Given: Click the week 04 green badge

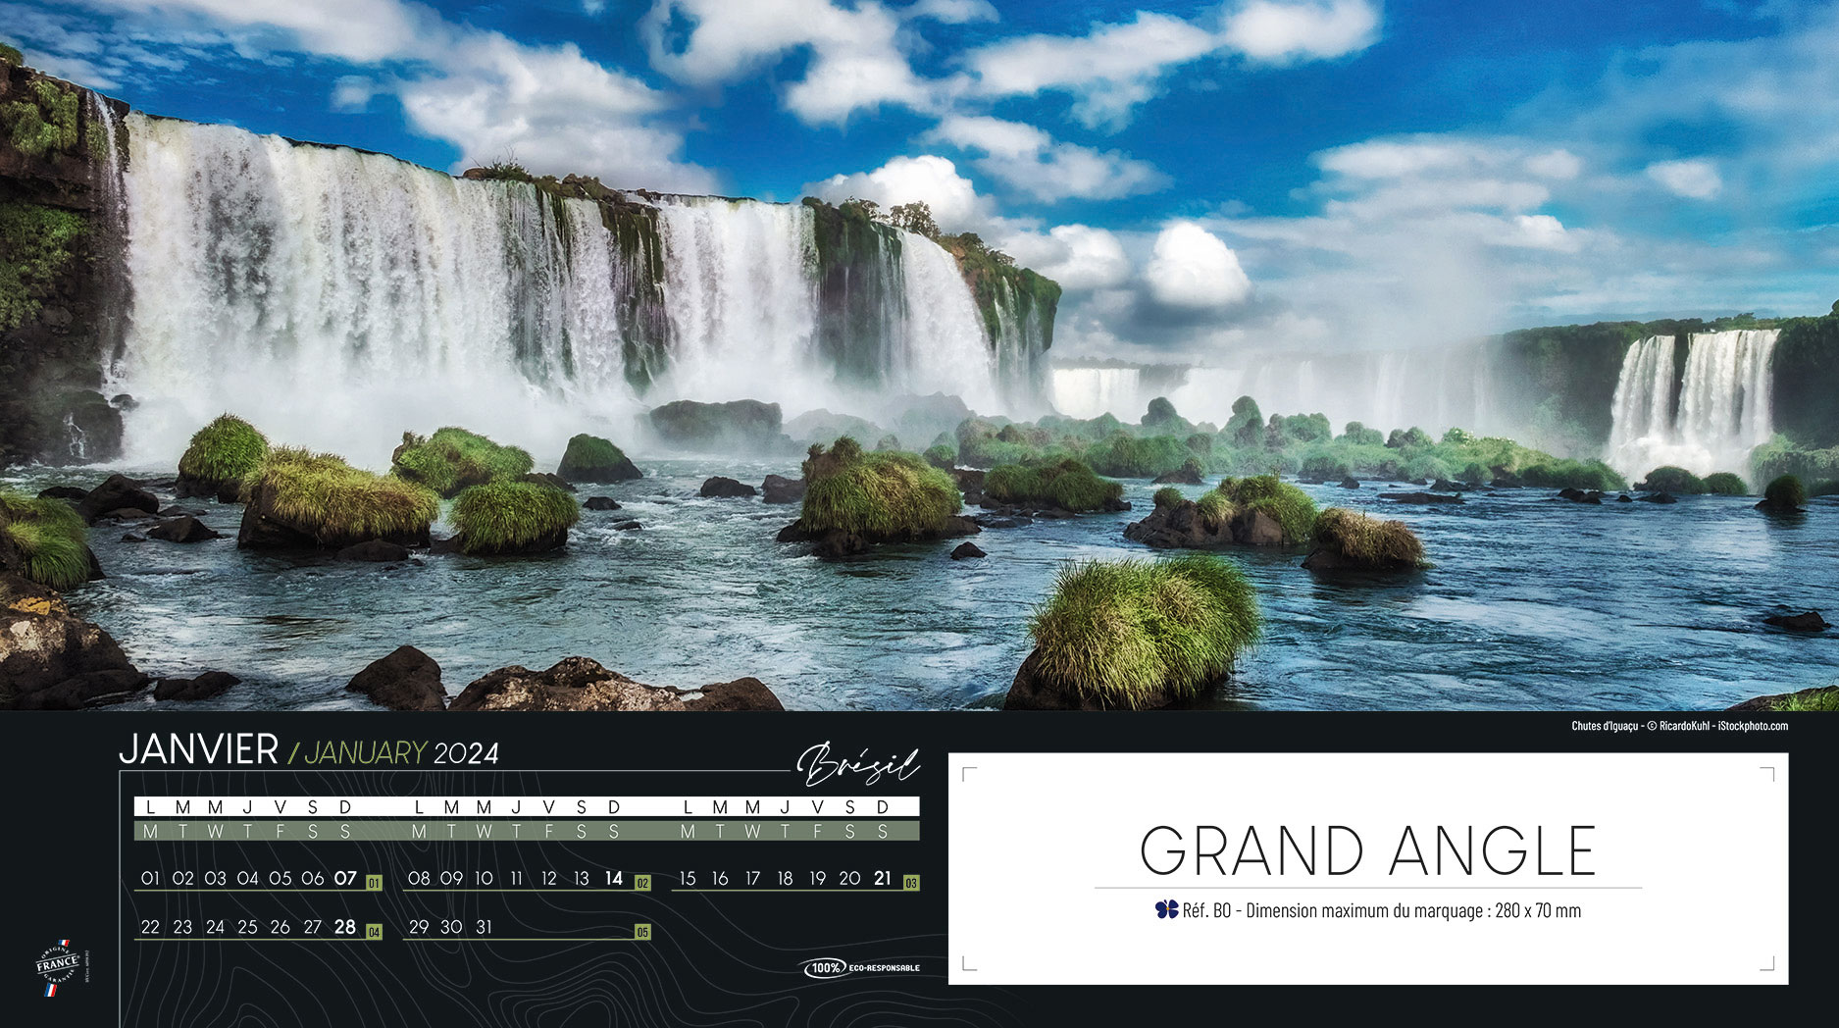Looking at the screenshot, I should click(373, 932).
